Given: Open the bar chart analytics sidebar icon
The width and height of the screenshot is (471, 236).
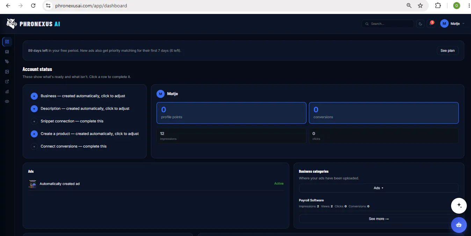Looking at the screenshot, I should pyautogui.click(x=7, y=92).
